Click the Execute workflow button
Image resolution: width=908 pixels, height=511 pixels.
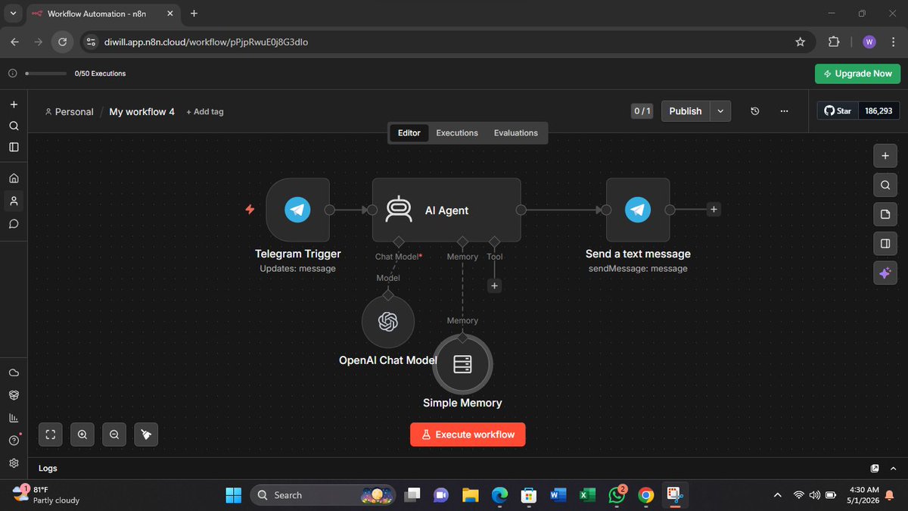468,435
